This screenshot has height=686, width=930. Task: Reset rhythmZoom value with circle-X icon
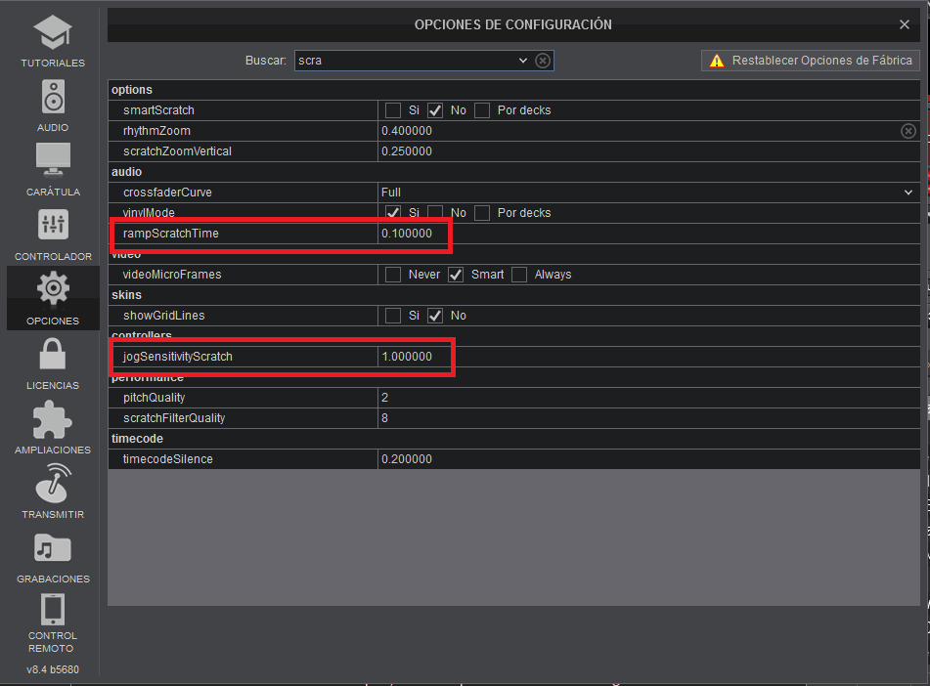click(908, 131)
